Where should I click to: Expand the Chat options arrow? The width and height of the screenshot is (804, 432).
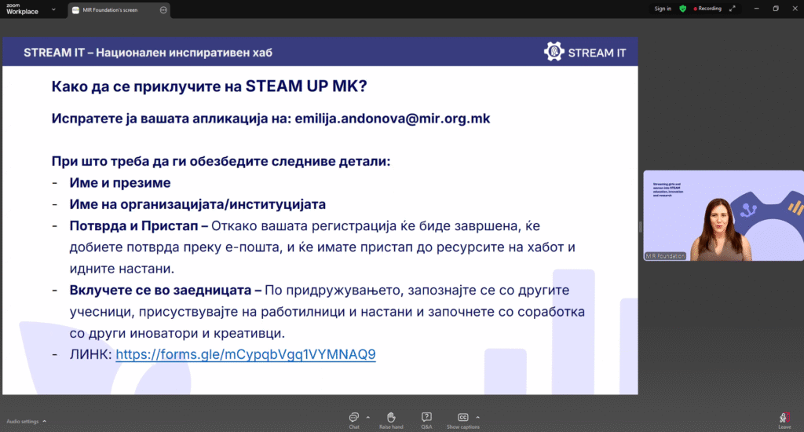pyautogui.click(x=368, y=417)
